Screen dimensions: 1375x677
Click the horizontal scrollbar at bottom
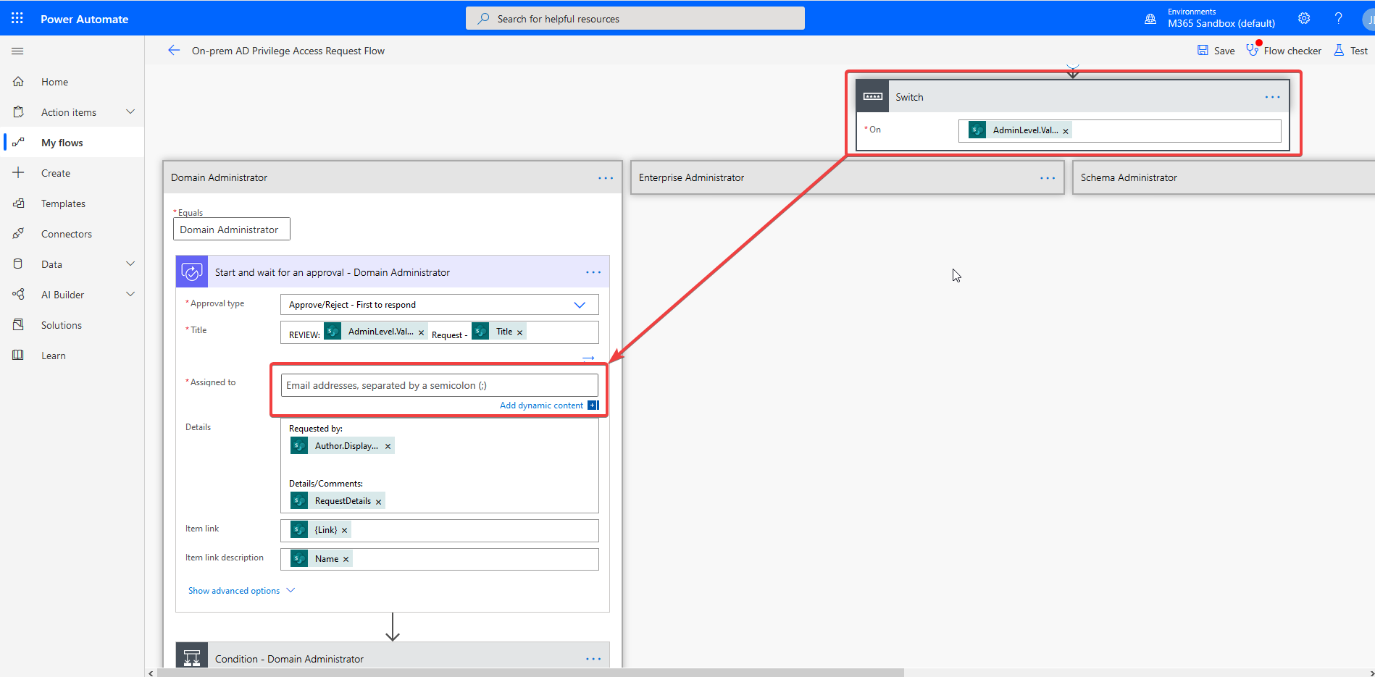530,673
